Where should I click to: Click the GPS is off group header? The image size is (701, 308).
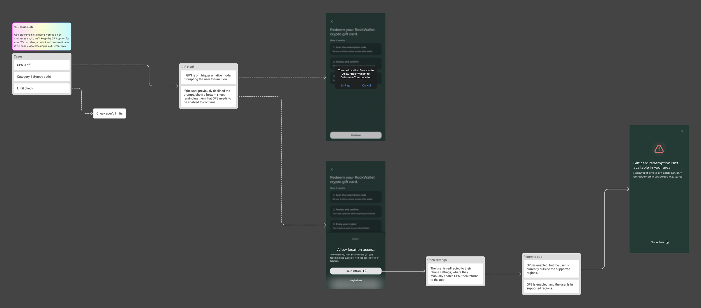tap(187, 67)
